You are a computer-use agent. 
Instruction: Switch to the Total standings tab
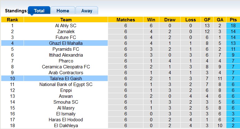coord(39,11)
